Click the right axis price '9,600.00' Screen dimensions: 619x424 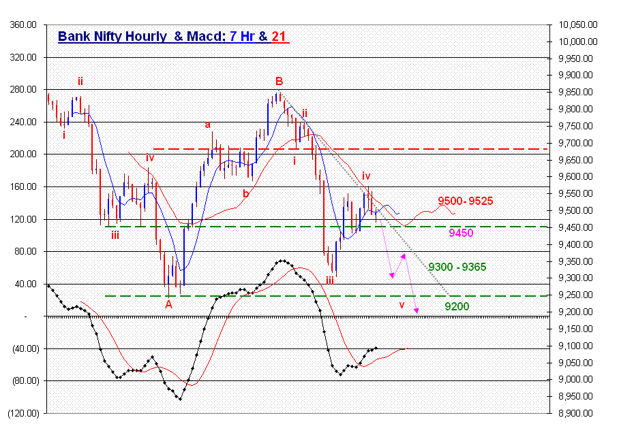point(575,176)
